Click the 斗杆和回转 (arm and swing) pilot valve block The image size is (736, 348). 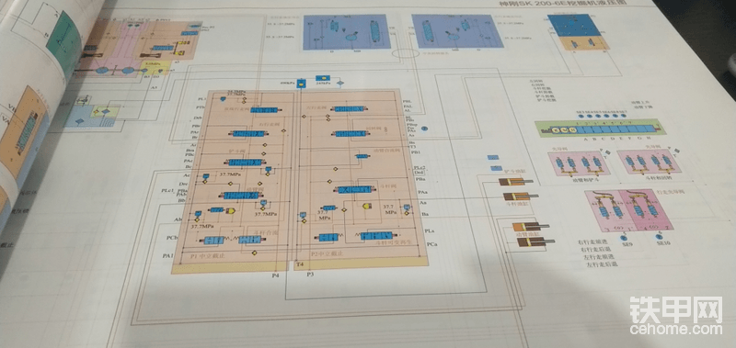click(649, 163)
